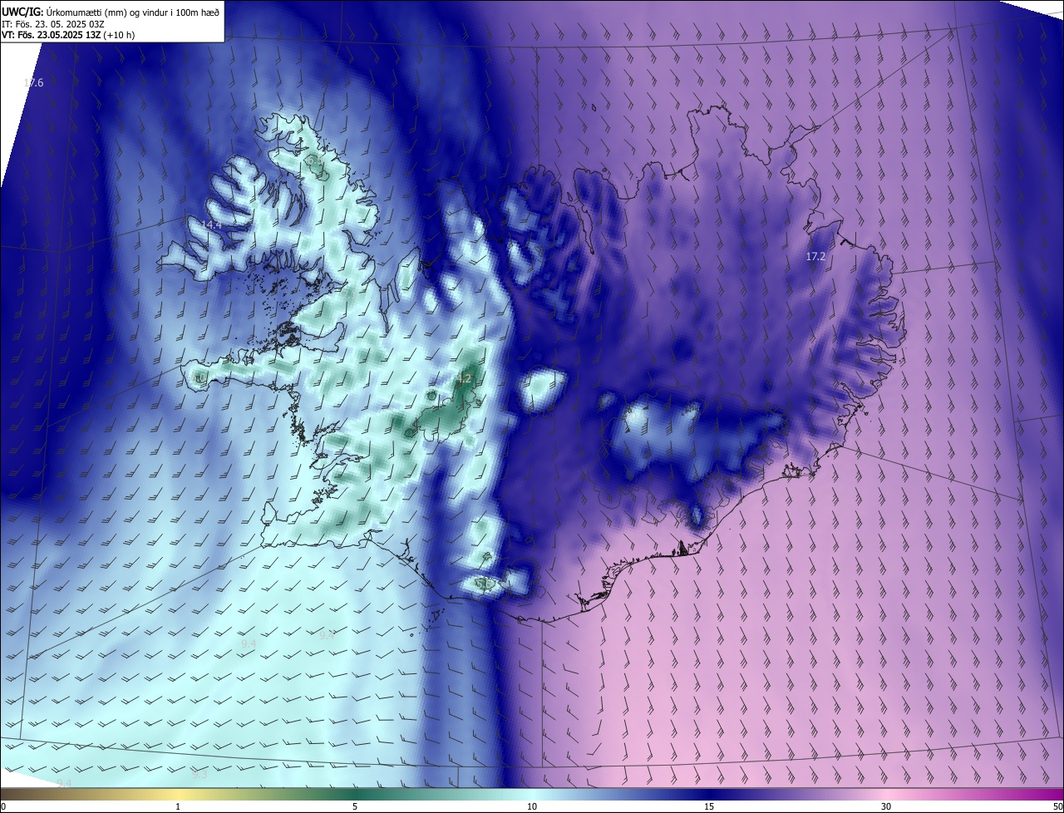Click the 'IT: Fös. 23. 05. 2025 03Z' line
The width and height of the screenshot is (1064, 813).
[x=52, y=23]
